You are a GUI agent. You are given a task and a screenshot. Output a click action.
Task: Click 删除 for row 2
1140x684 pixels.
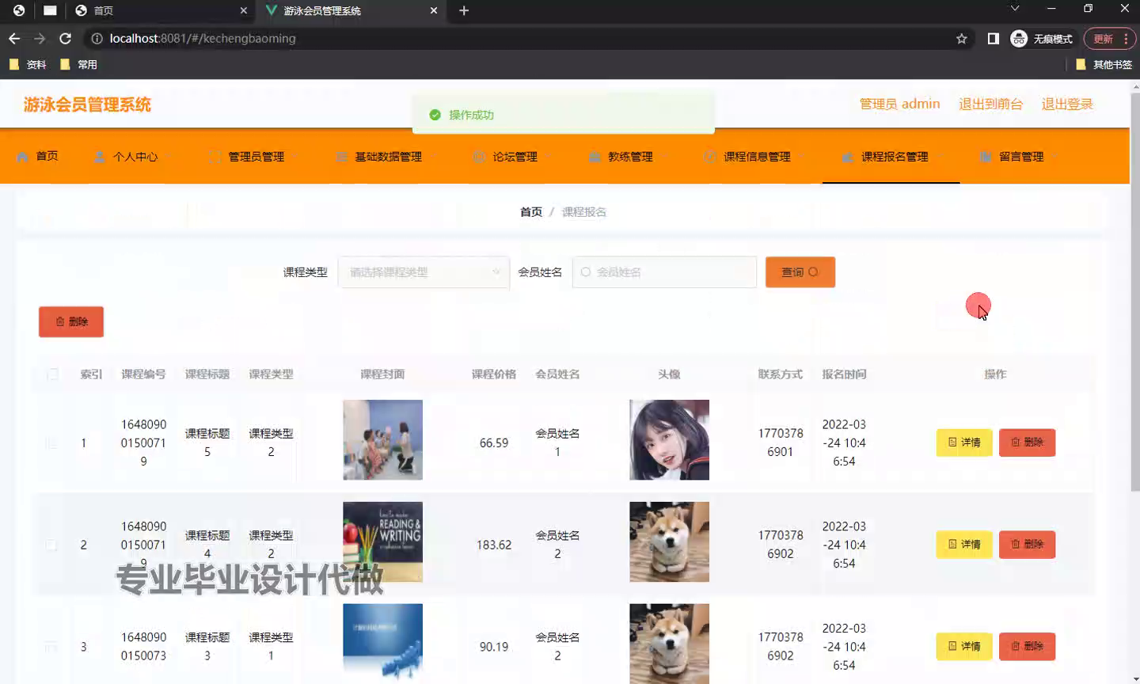coord(1027,545)
